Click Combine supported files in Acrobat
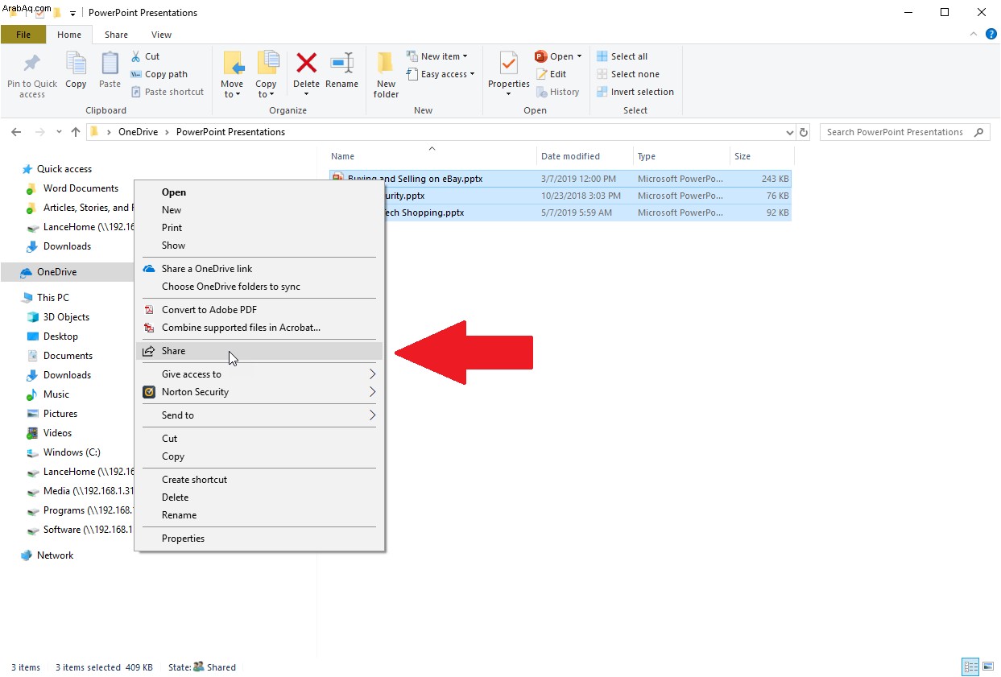Screen dimensions: 1001x677 click(259, 328)
